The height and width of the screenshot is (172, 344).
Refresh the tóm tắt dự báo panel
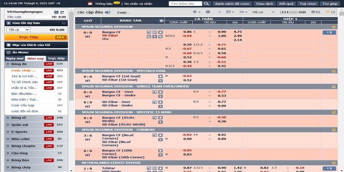[64, 23]
